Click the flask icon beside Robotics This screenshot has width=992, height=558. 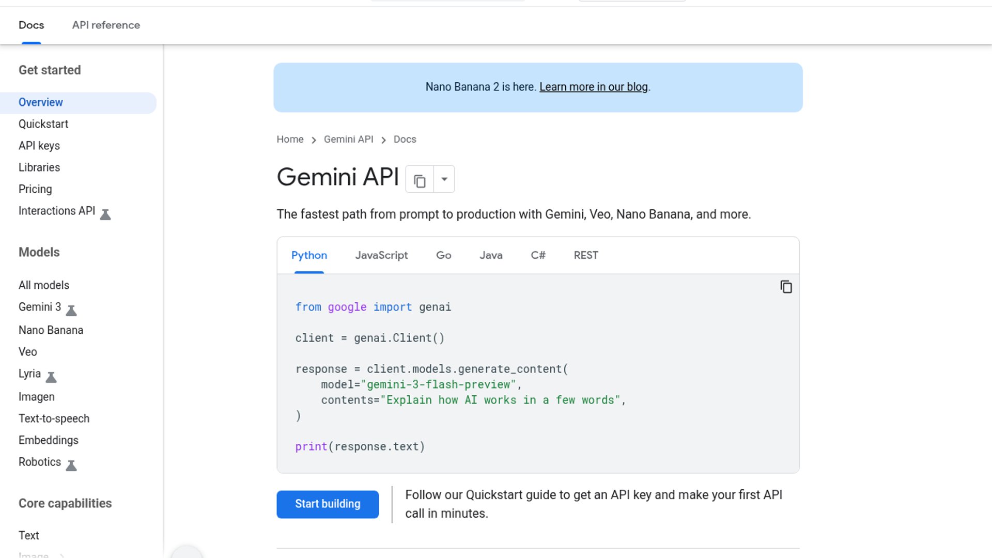point(71,466)
